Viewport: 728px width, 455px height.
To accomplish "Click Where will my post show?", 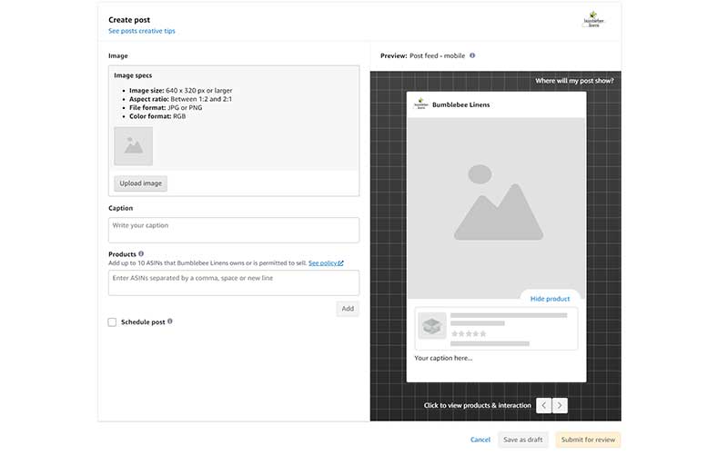I will (574, 81).
